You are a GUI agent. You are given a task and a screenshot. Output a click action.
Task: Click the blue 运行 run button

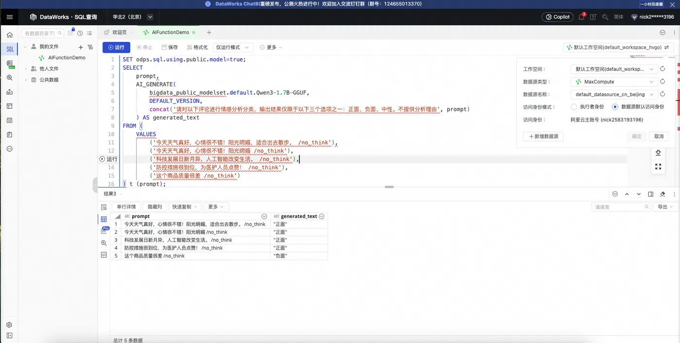(116, 48)
